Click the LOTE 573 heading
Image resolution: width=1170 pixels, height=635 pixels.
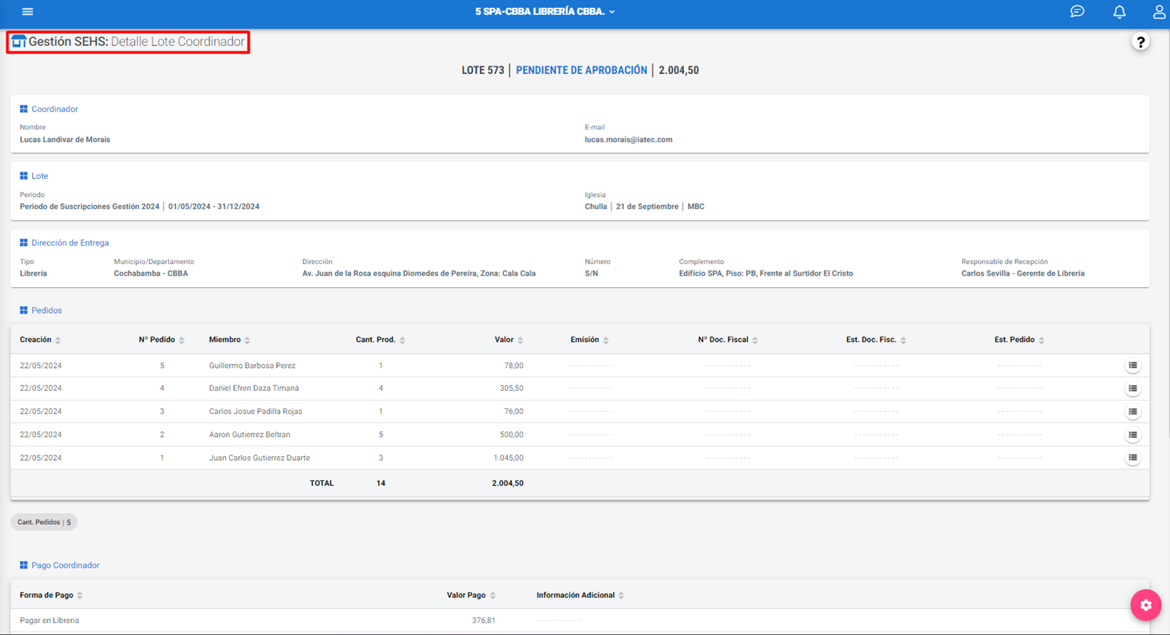point(483,70)
